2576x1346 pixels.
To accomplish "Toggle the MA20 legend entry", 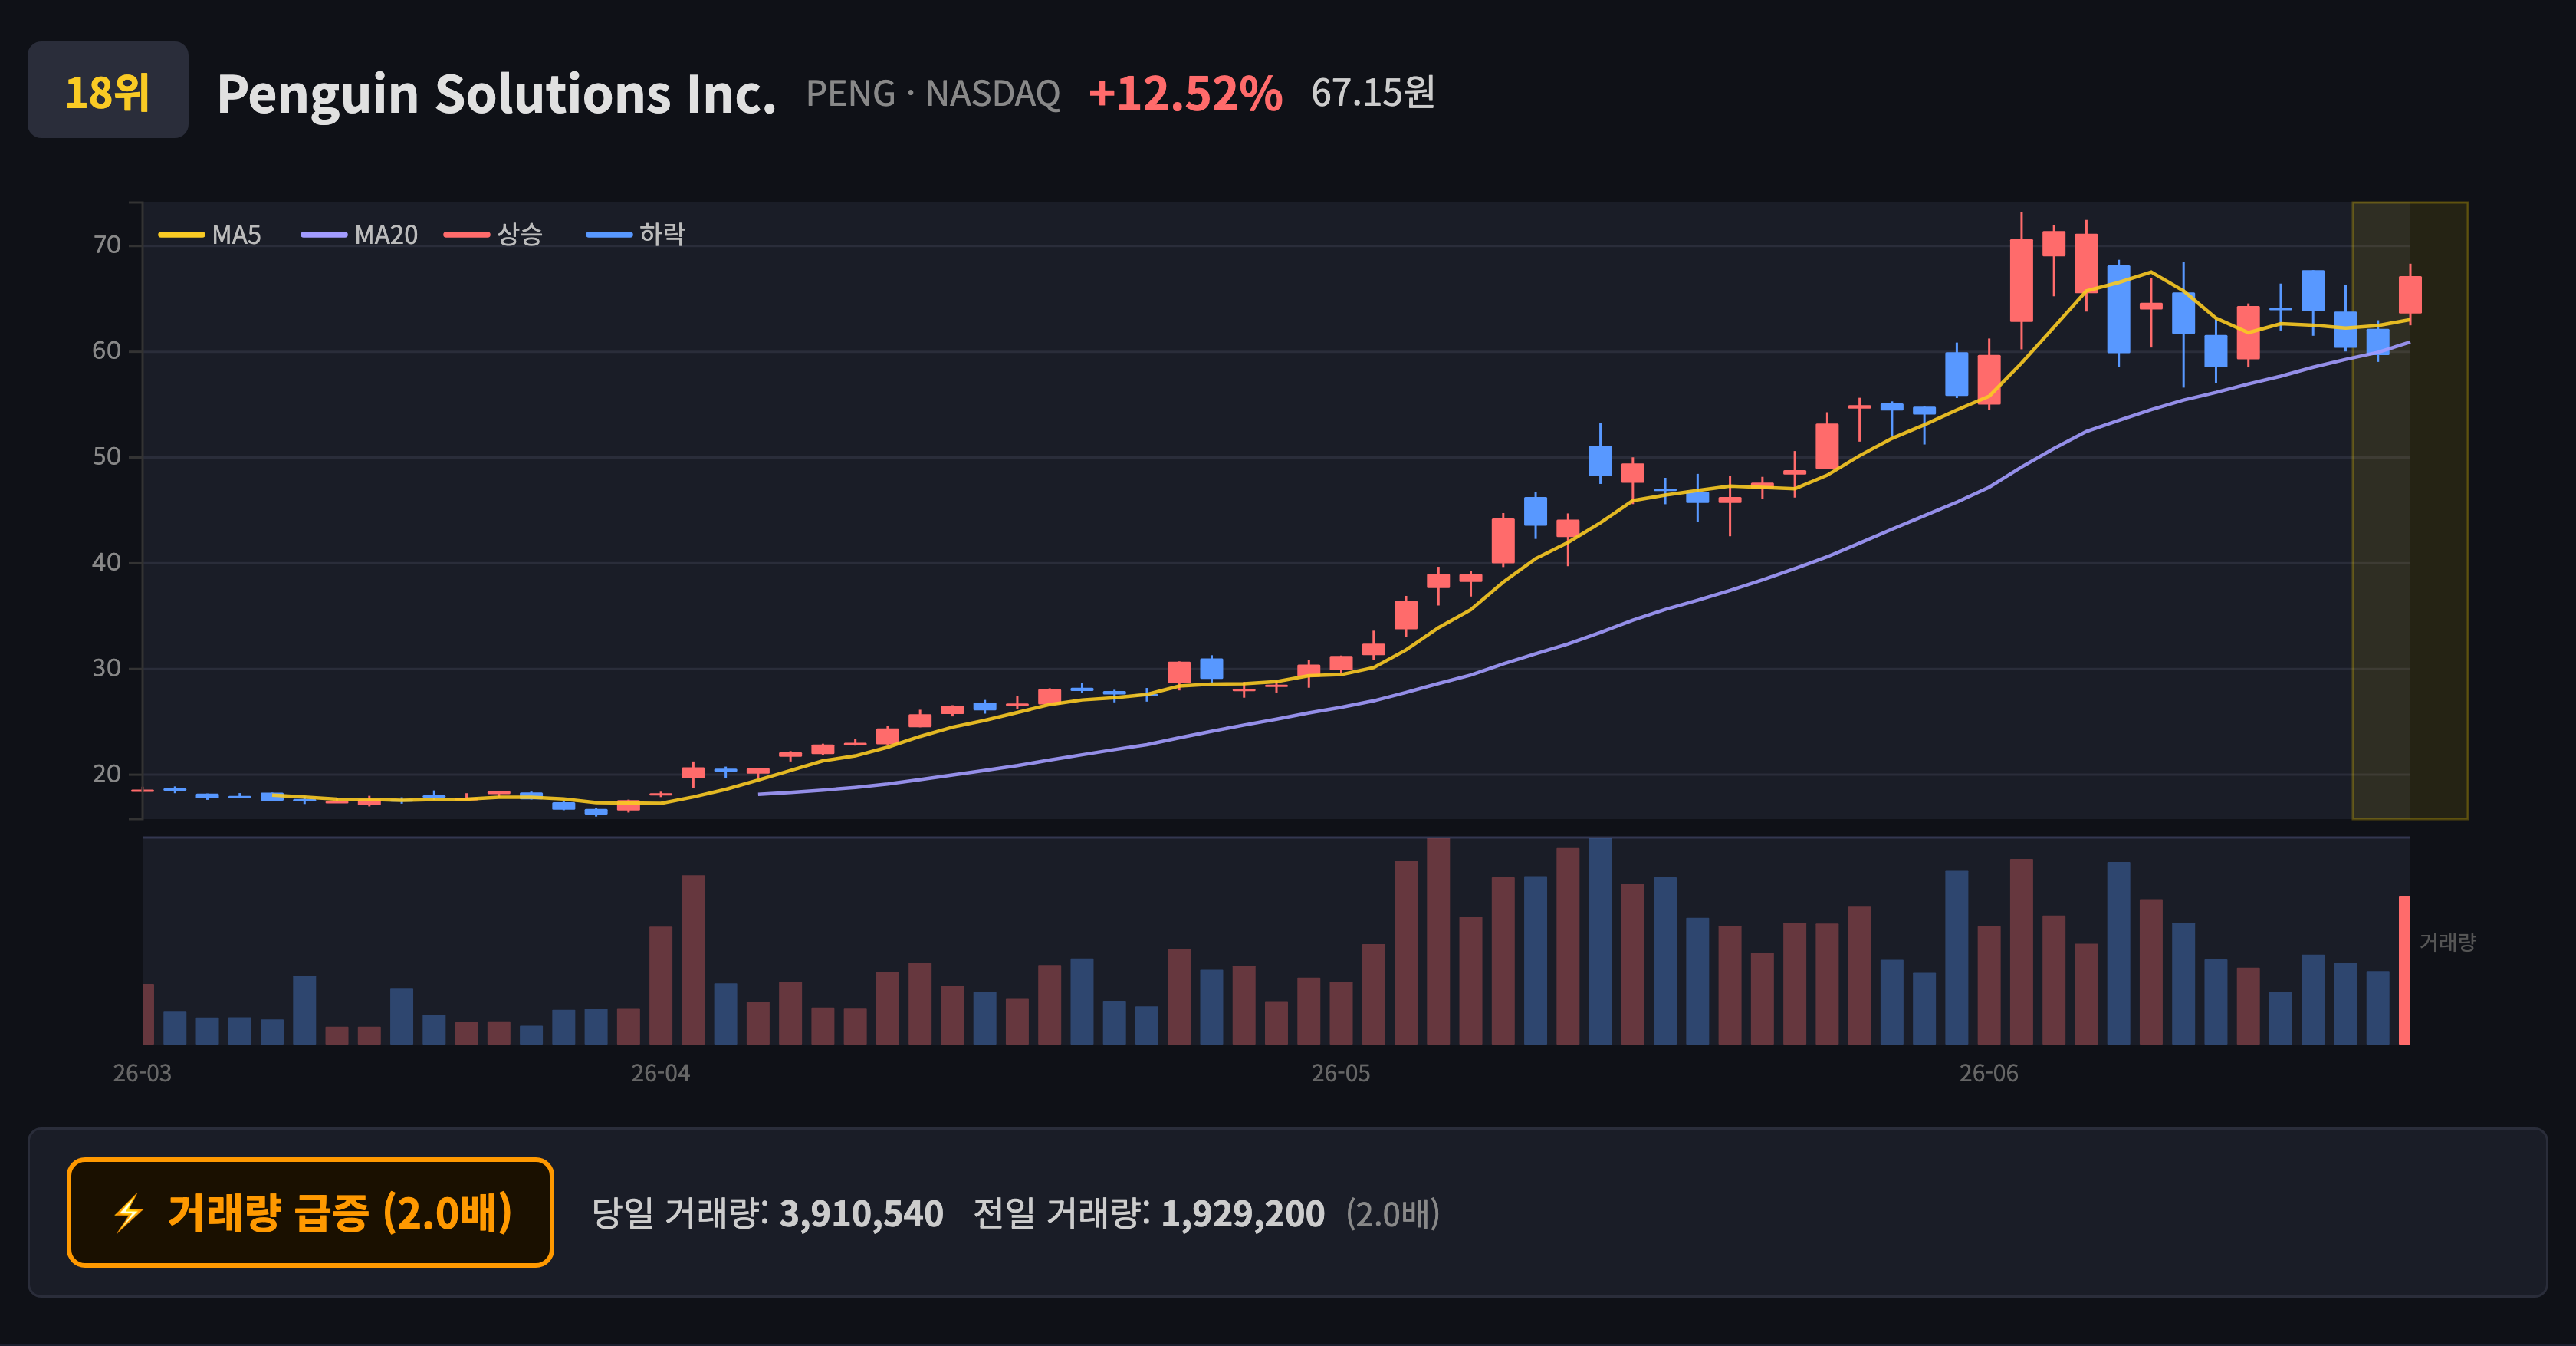I will click(x=359, y=235).
